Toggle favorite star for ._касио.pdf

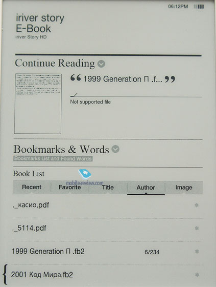coord(197,205)
